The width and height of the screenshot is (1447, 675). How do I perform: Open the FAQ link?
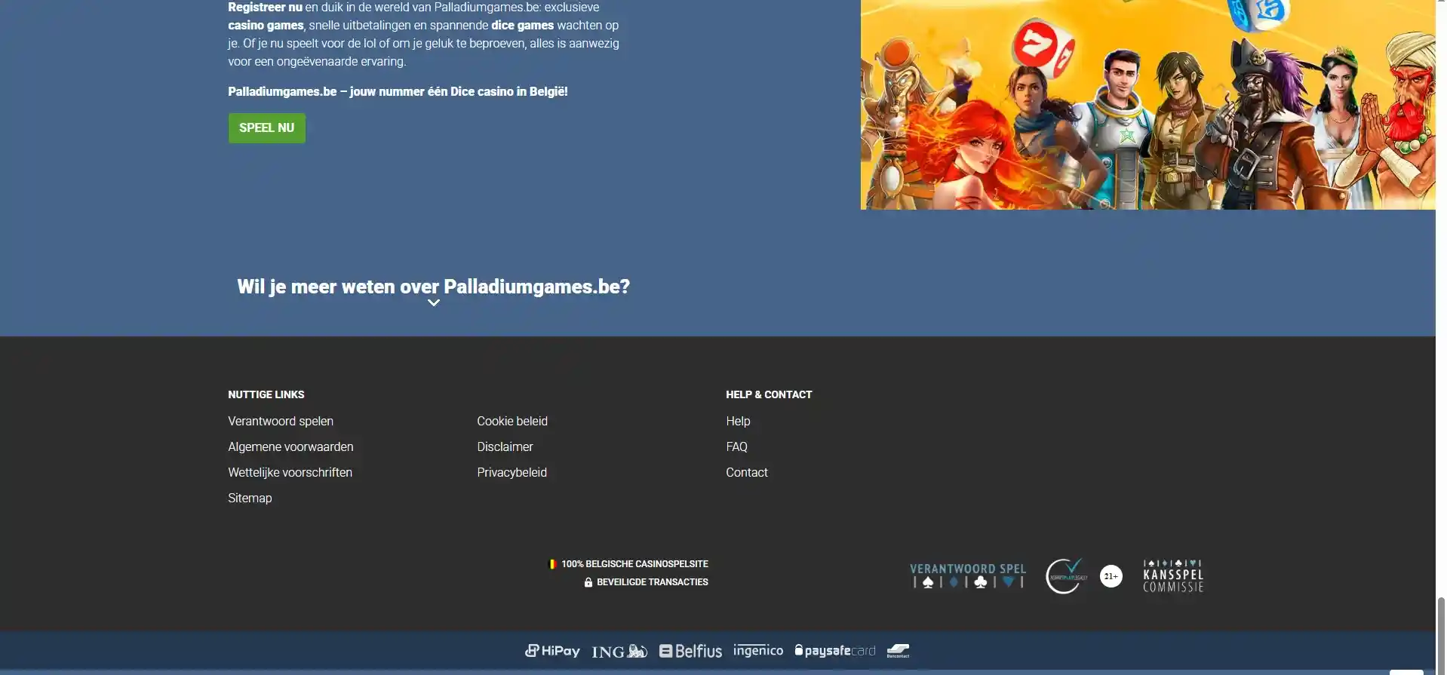(x=736, y=446)
